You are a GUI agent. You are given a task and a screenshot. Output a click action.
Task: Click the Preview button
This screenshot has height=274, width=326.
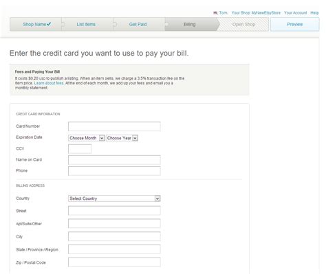click(x=295, y=24)
